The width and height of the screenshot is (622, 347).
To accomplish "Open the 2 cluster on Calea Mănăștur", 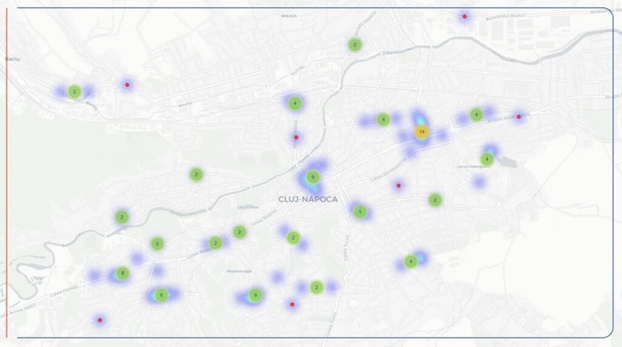I will 216,242.
